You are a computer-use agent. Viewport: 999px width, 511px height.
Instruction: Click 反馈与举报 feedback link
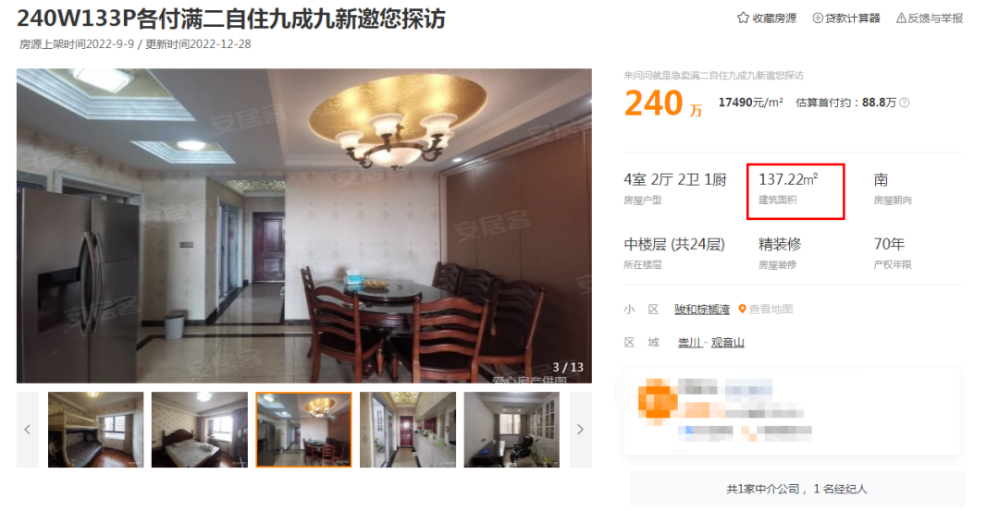935,18
